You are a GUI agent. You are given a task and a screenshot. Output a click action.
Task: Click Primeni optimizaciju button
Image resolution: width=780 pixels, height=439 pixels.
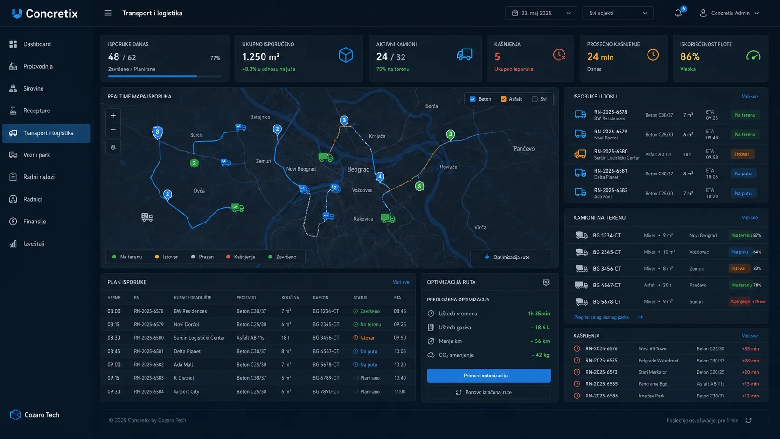point(488,376)
